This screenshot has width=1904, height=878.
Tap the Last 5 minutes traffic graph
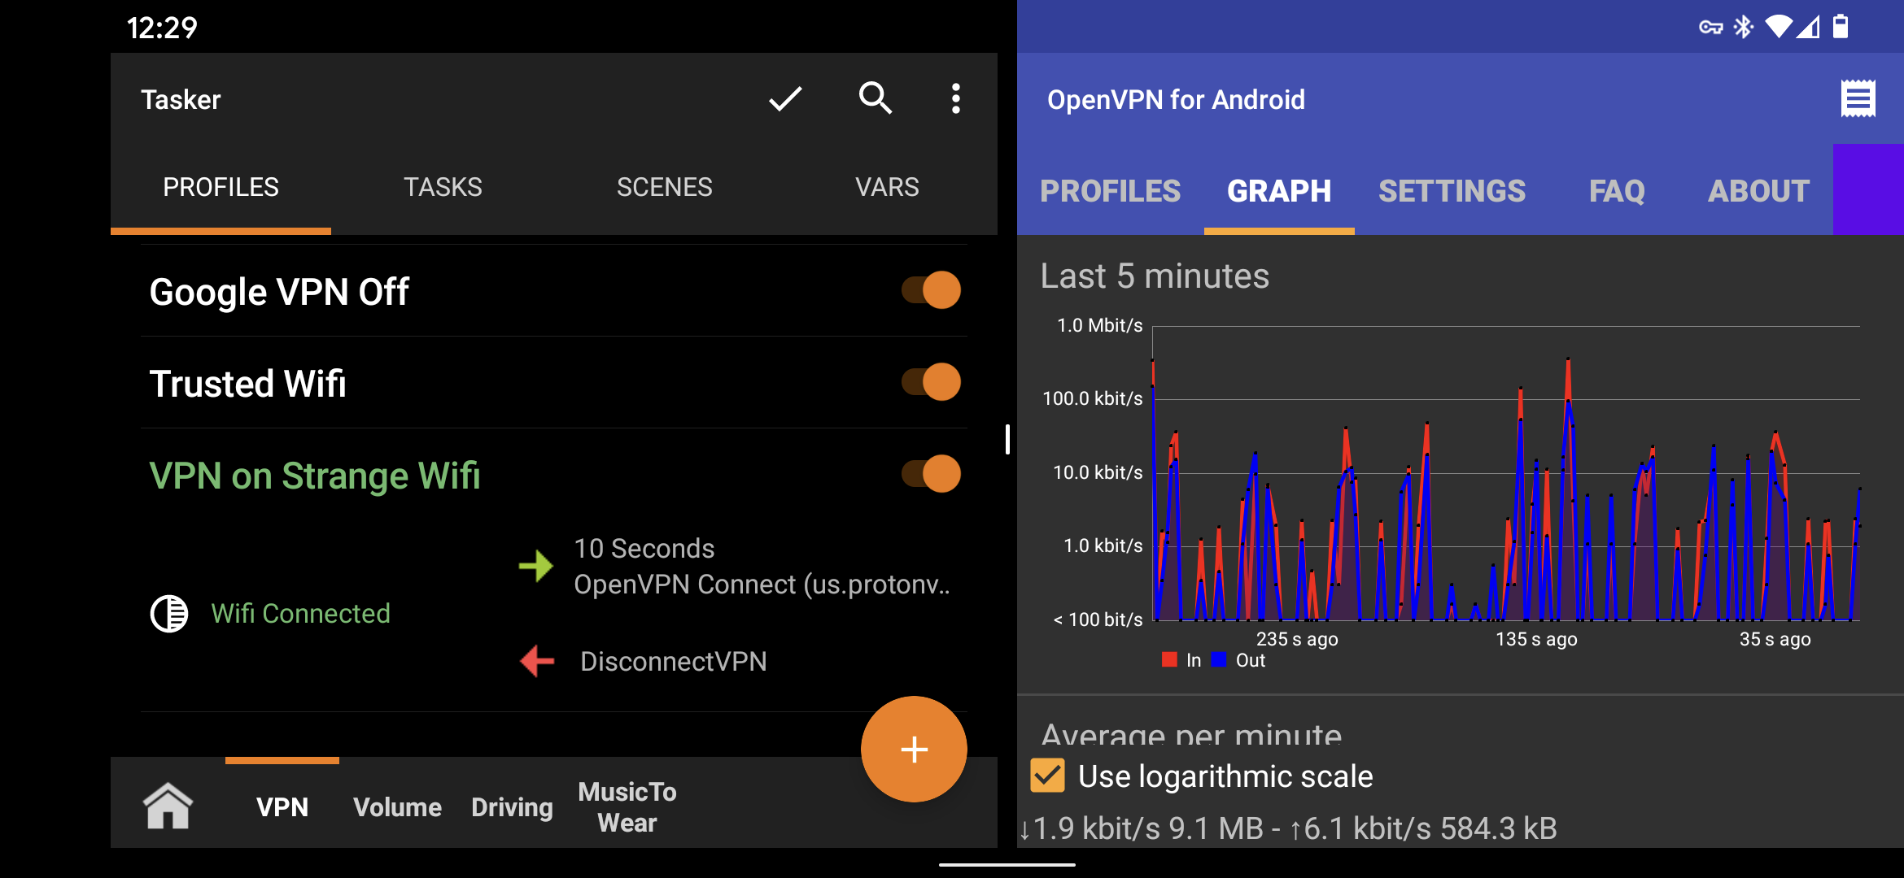click(x=1505, y=473)
